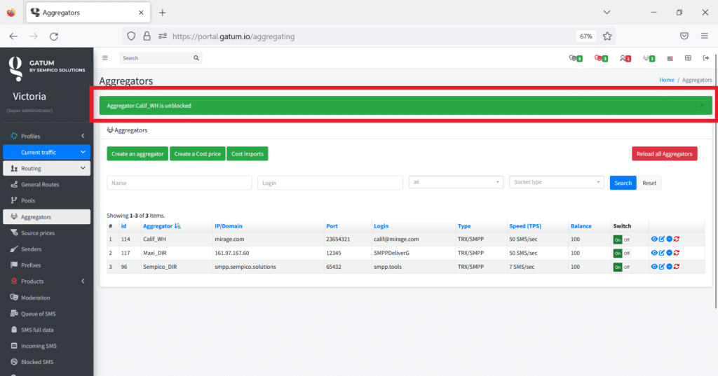Open the grid layout icon in header

(688, 58)
